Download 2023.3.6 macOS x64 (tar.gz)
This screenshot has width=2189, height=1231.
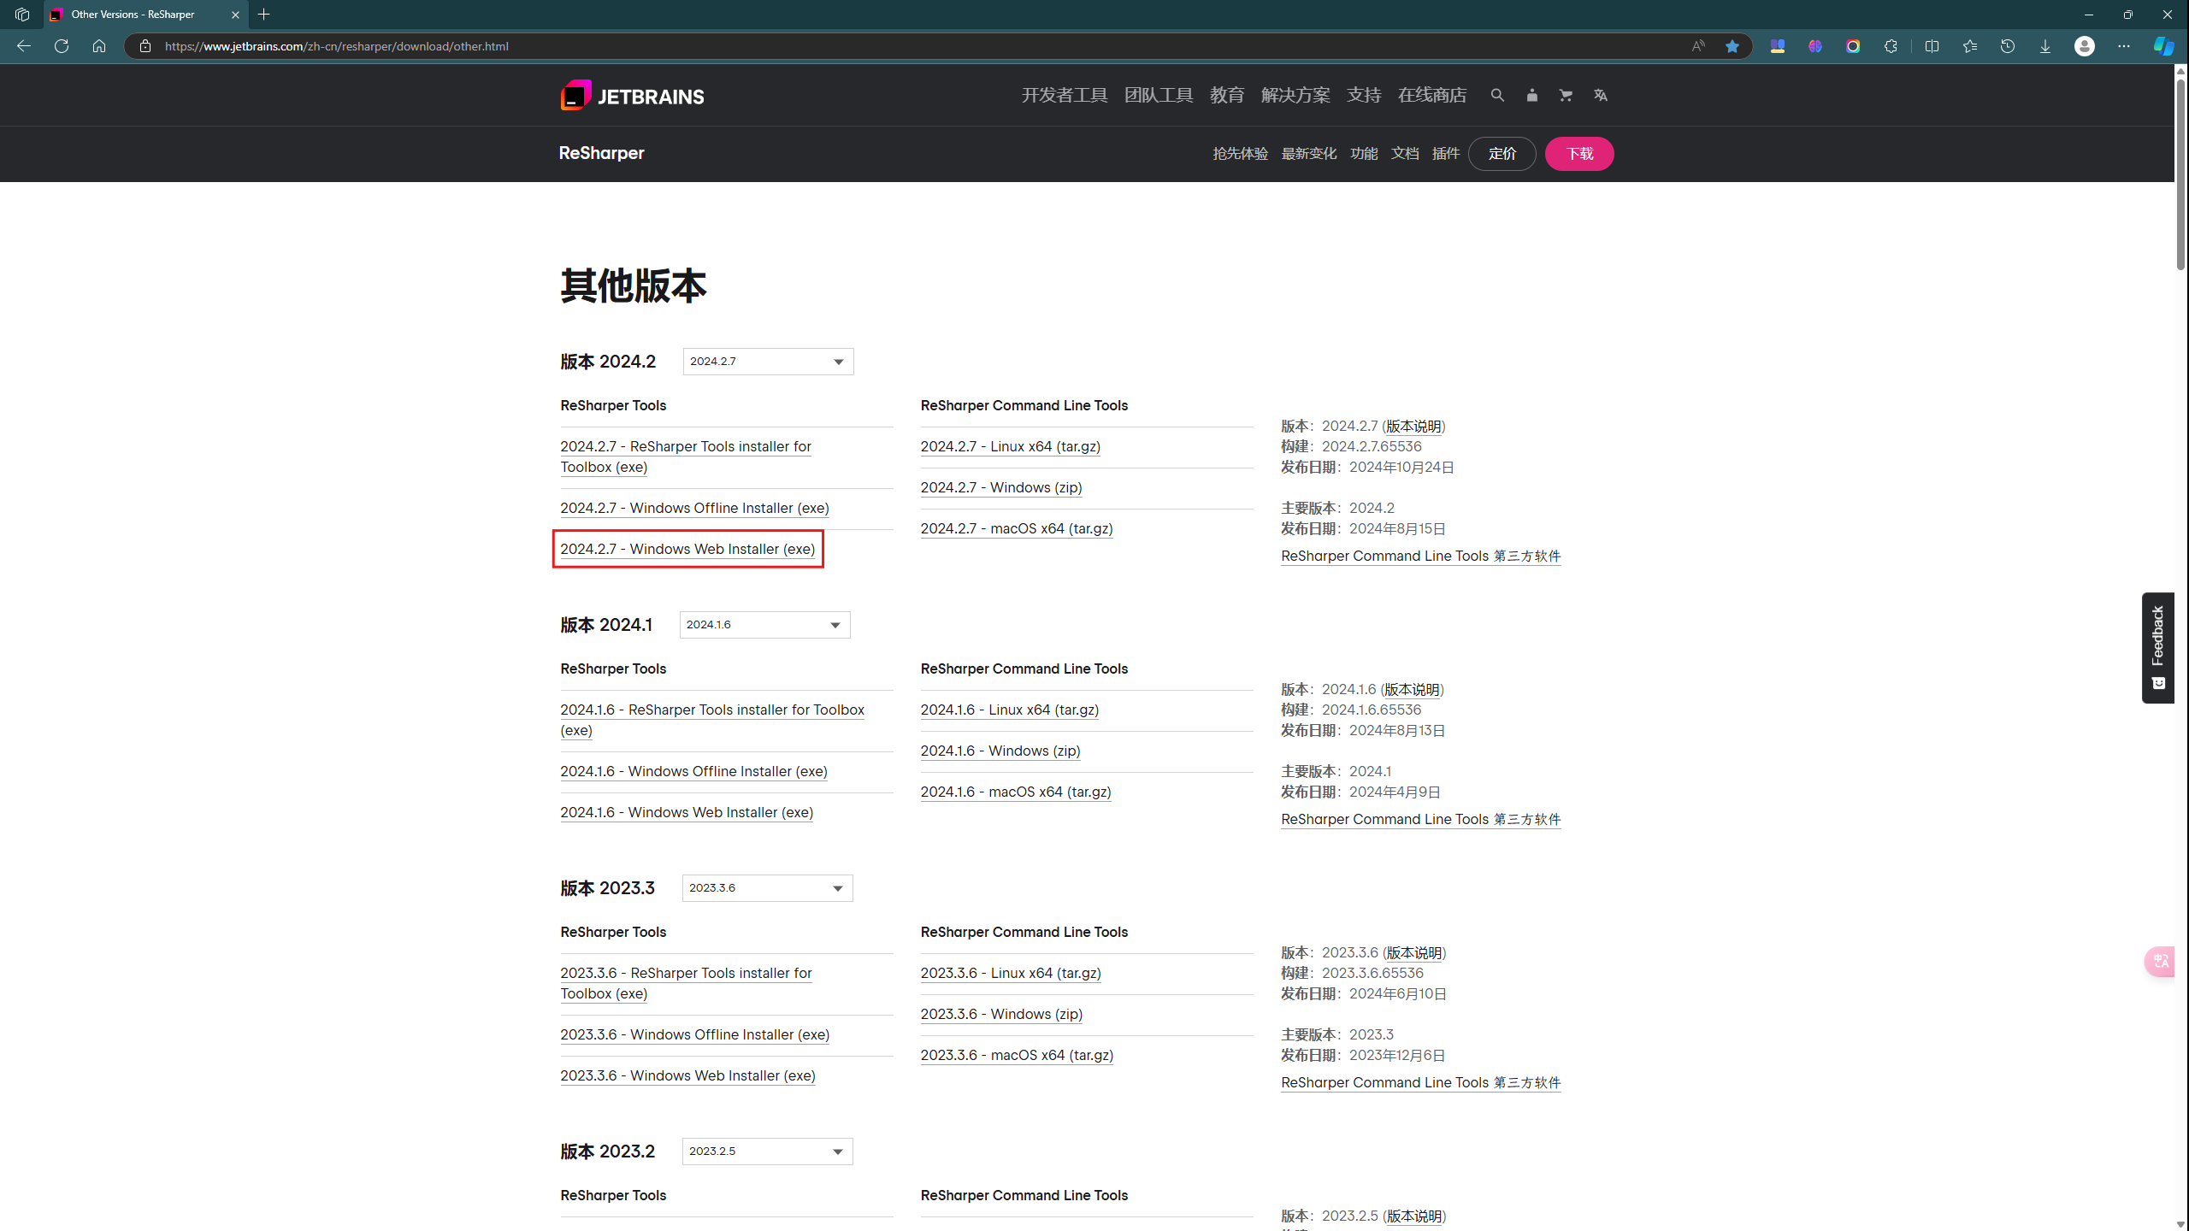[1017, 1055]
